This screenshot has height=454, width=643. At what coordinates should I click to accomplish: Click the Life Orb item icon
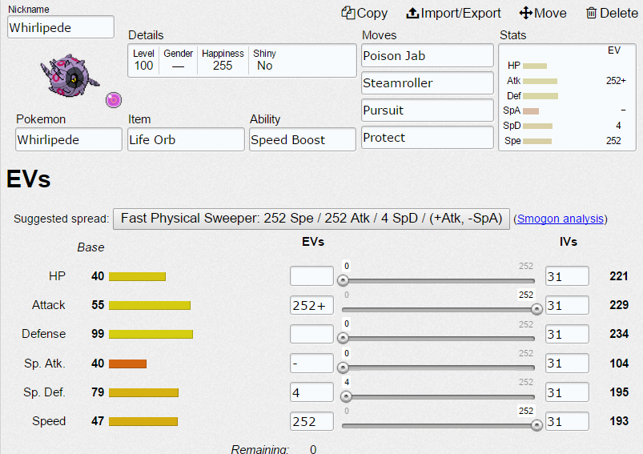114,99
